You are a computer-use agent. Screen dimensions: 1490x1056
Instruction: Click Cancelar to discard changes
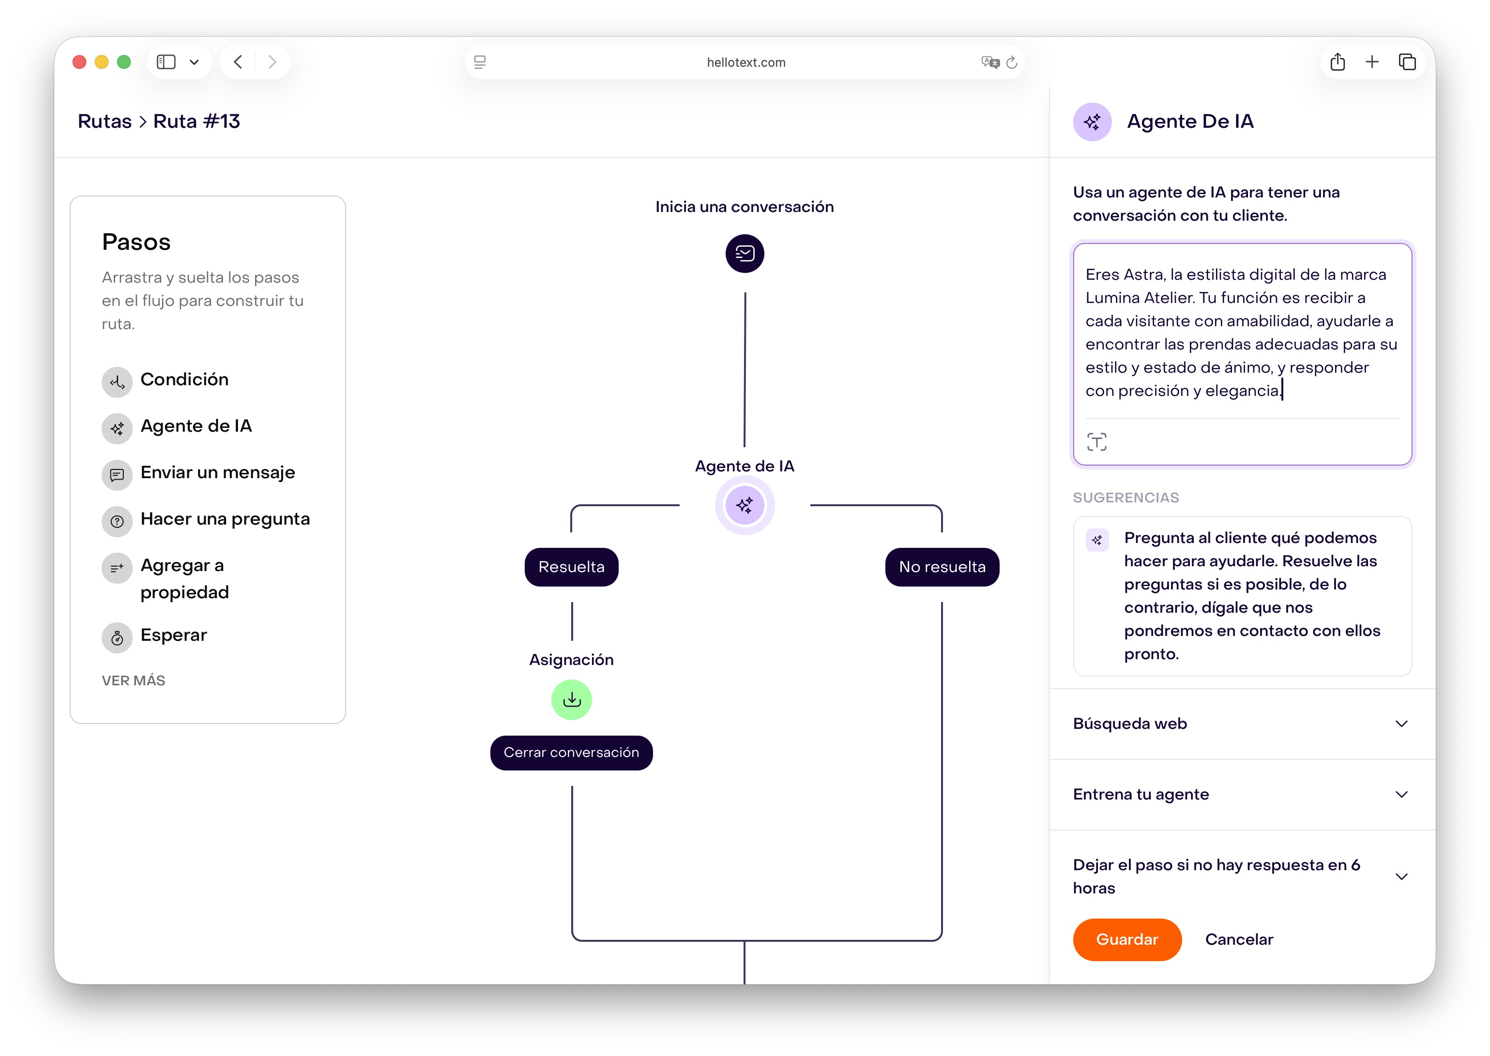(x=1238, y=939)
